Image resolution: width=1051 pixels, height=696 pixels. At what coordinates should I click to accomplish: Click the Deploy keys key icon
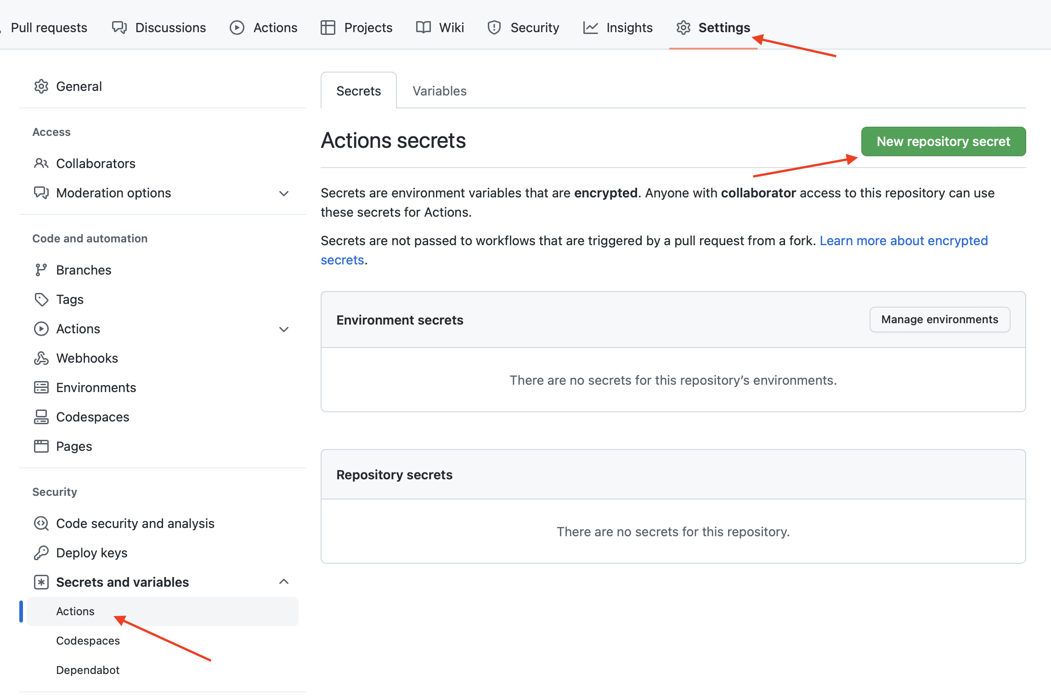pos(41,552)
